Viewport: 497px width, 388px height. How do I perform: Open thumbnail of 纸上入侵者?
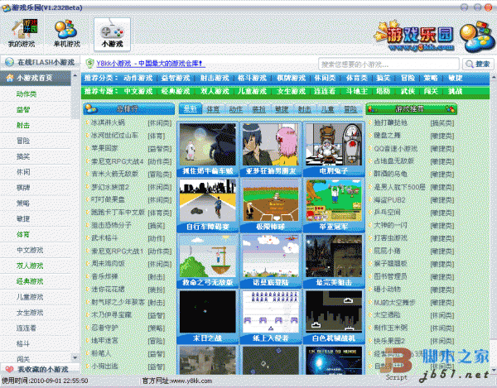270,312
